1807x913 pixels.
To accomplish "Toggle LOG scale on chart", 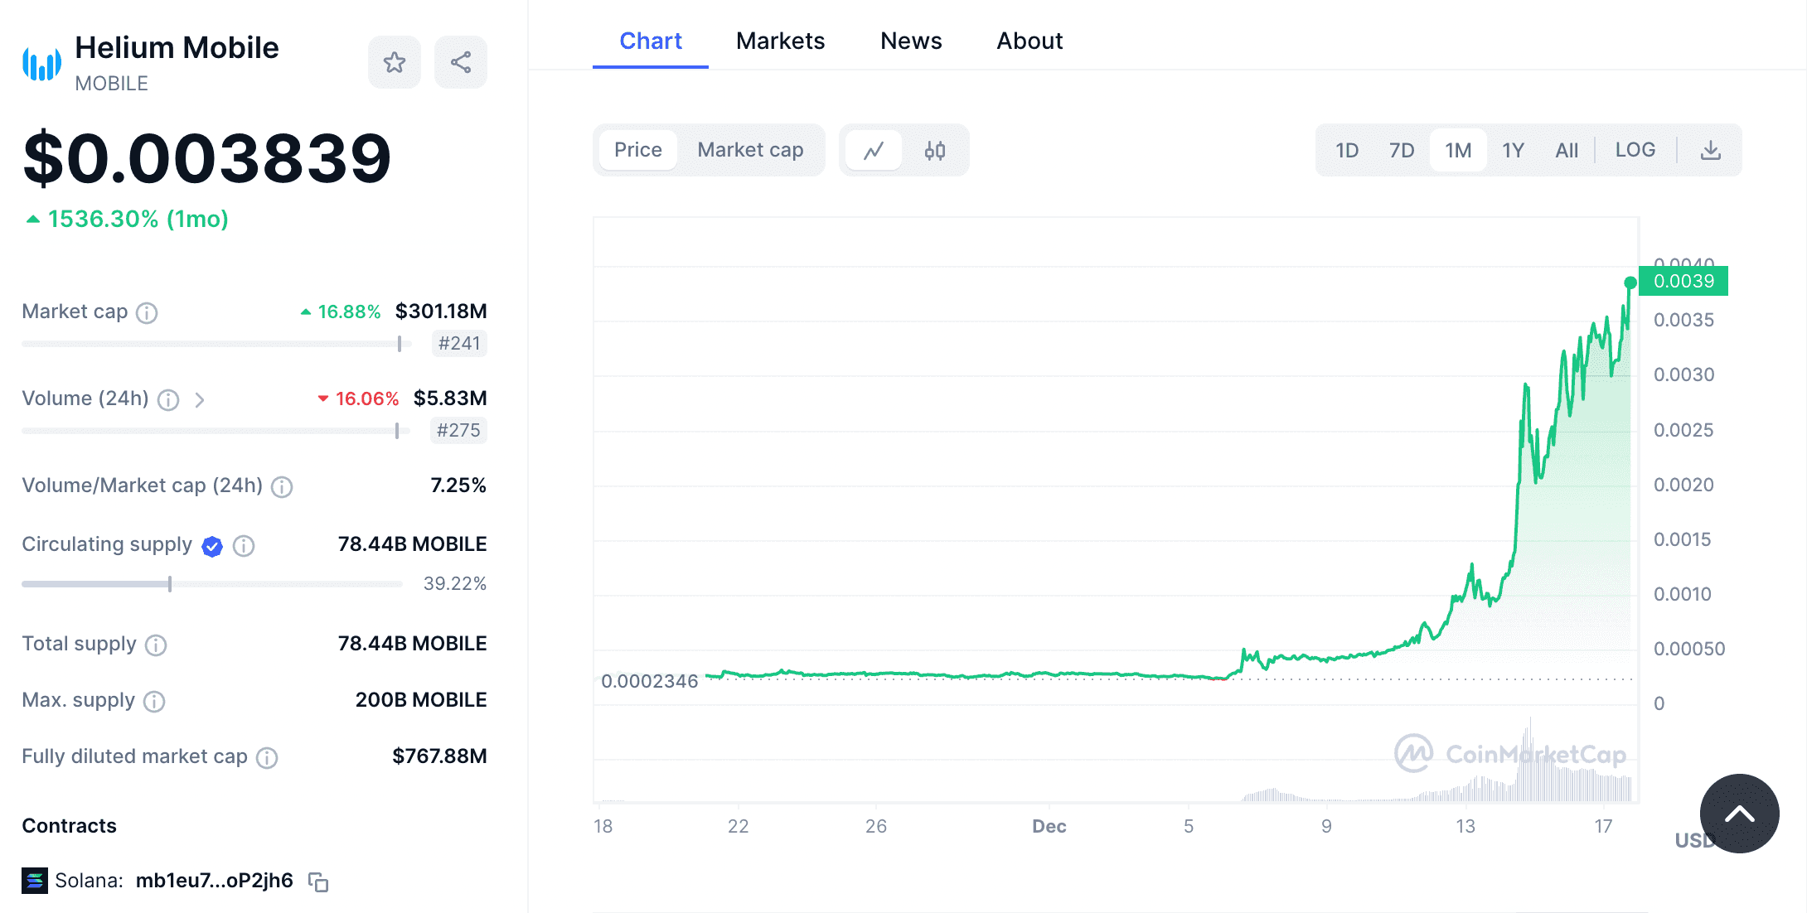I will click(1635, 150).
